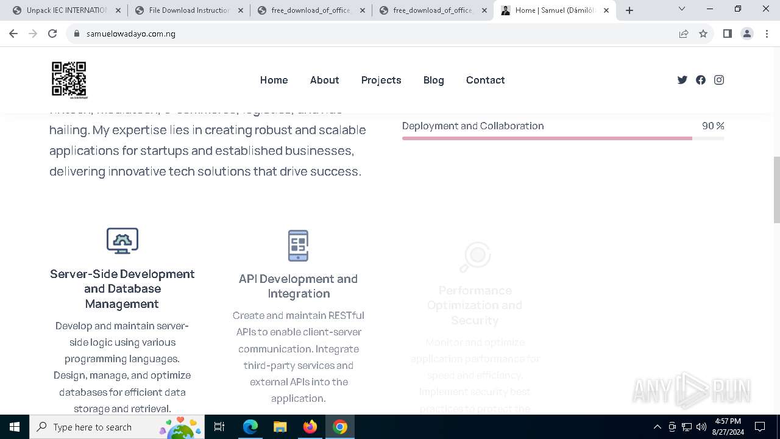Open the notification center
This screenshot has width=780, height=439.
[x=760, y=427]
